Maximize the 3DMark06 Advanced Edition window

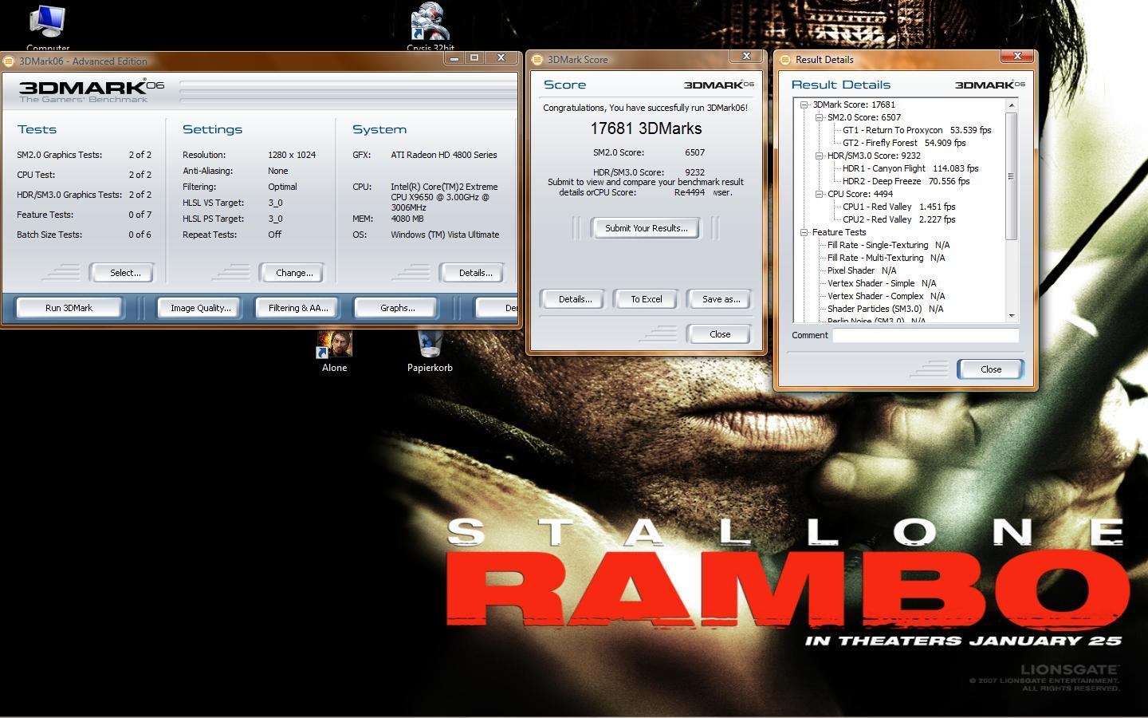pos(474,58)
